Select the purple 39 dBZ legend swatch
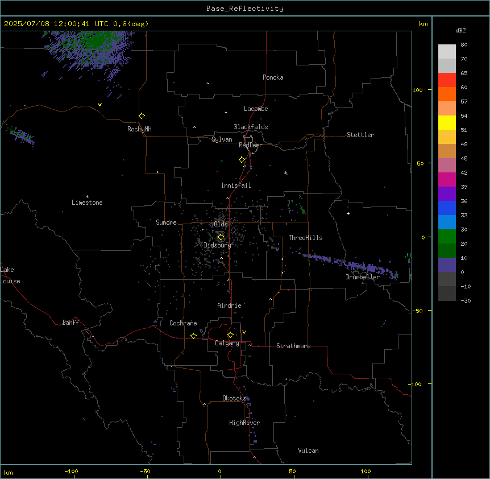This screenshot has width=490, height=479. pyautogui.click(x=447, y=194)
